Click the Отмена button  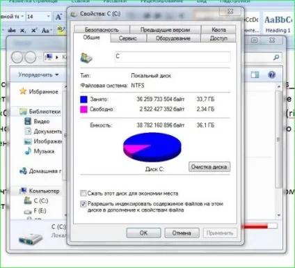tap(182, 232)
